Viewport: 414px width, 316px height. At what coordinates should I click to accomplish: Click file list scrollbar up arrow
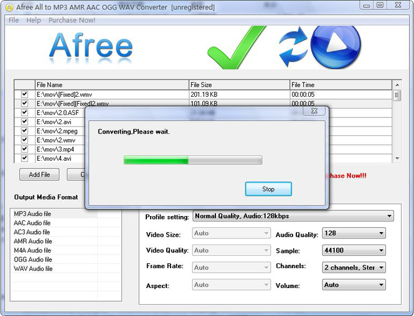click(x=397, y=85)
